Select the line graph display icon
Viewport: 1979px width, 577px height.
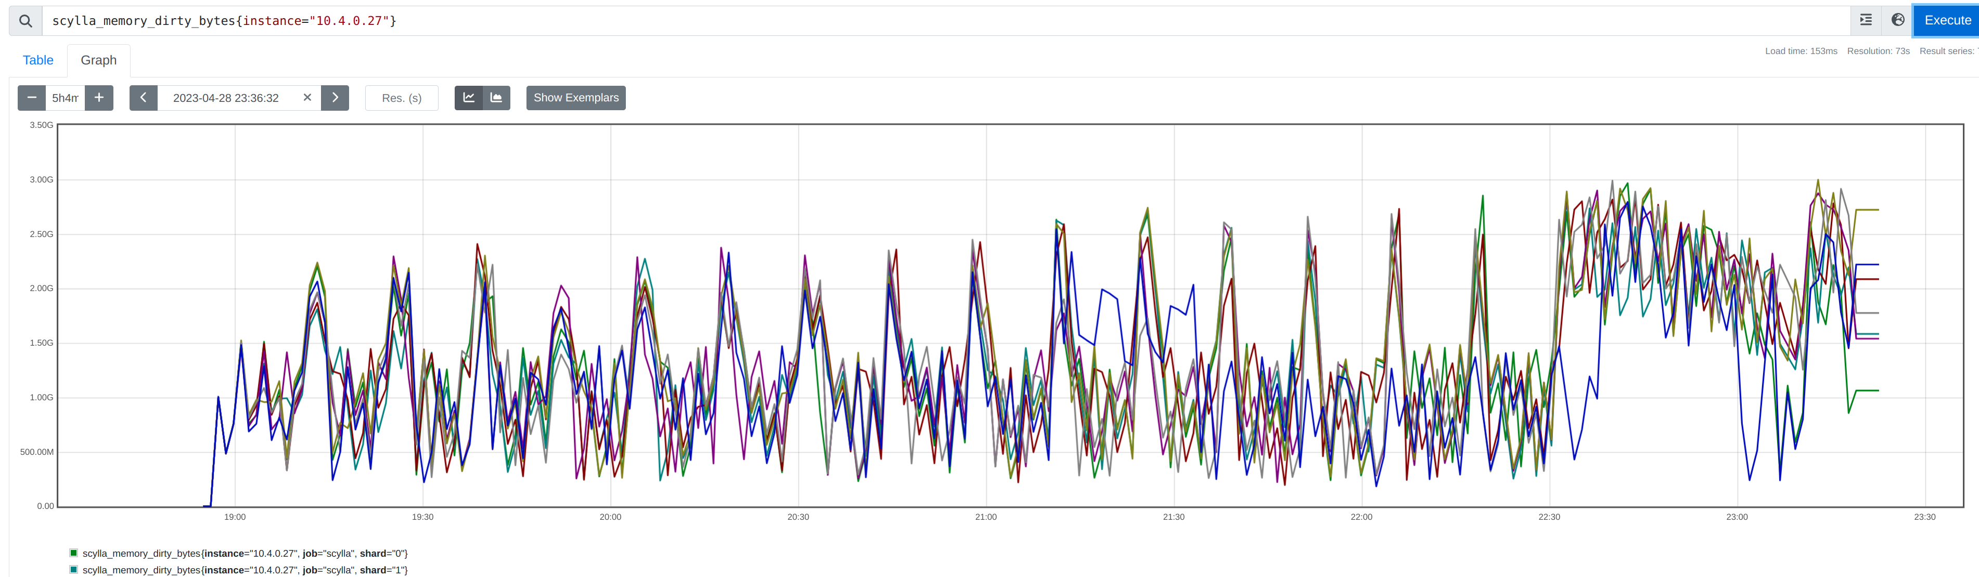[x=469, y=97]
